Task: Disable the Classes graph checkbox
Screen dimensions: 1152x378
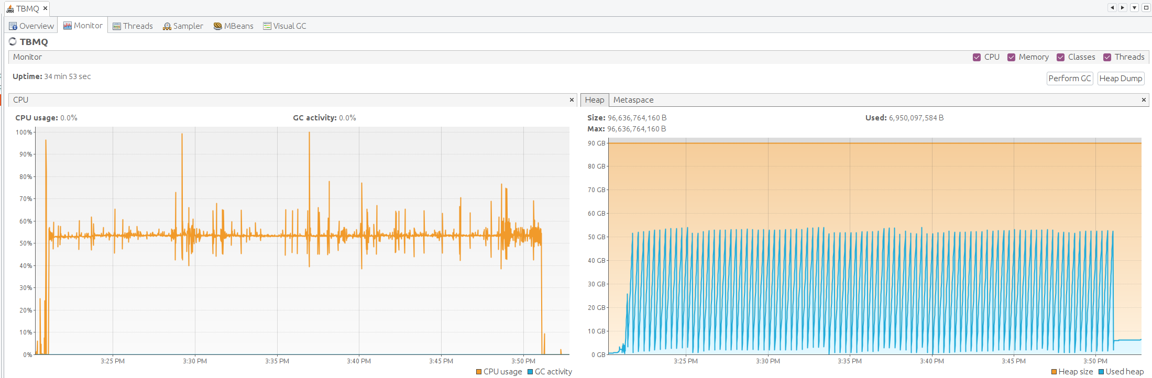Action: click(1060, 57)
